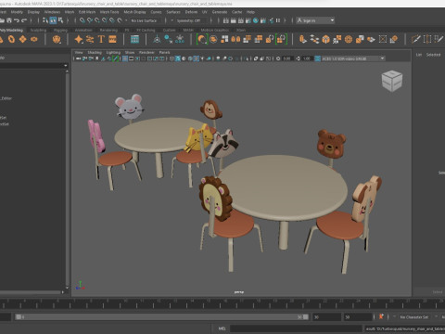Open the Mesh Tools menu
The image size is (445, 334).
pyautogui.click(x=109, y=12)
